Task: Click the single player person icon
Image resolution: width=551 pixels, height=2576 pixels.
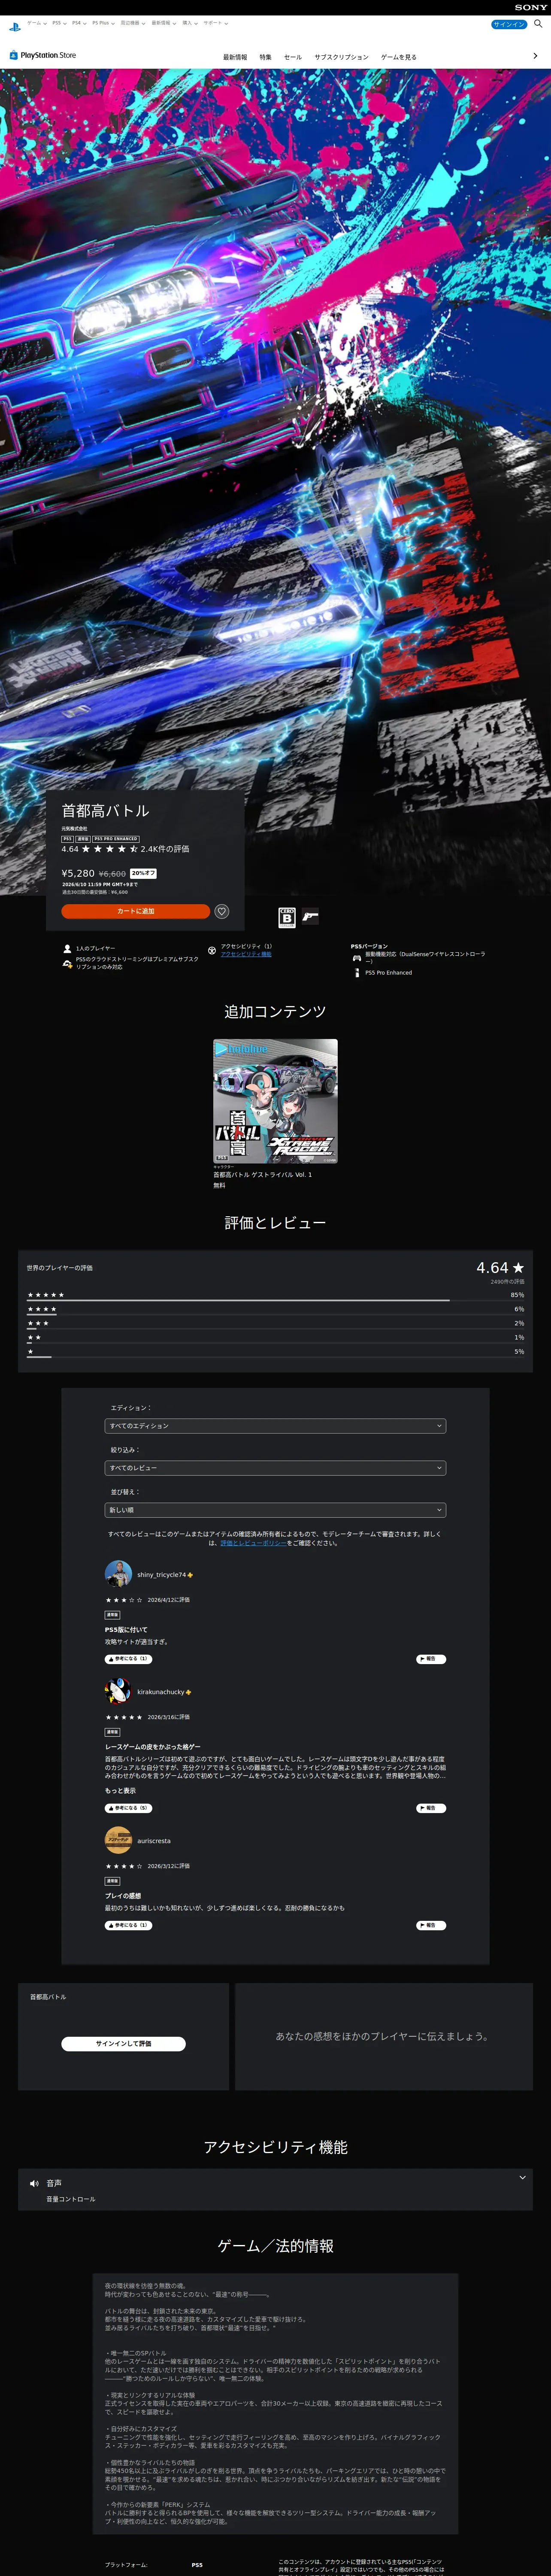Action: [67, 948]
